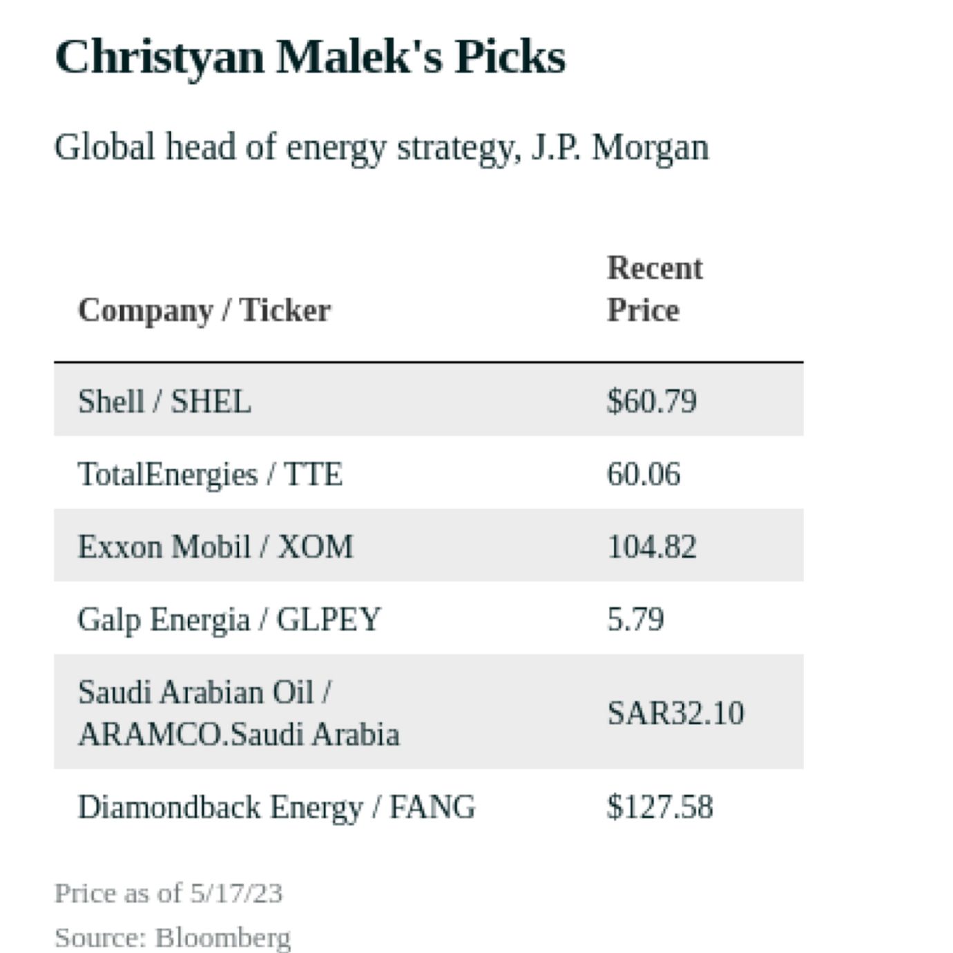Click the Company / Ticker column header
953x953 pixels.
point(204,310)
